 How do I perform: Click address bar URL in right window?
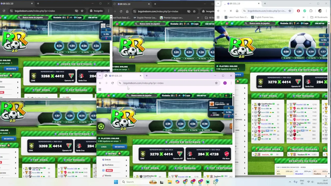[x=267, y=11]
